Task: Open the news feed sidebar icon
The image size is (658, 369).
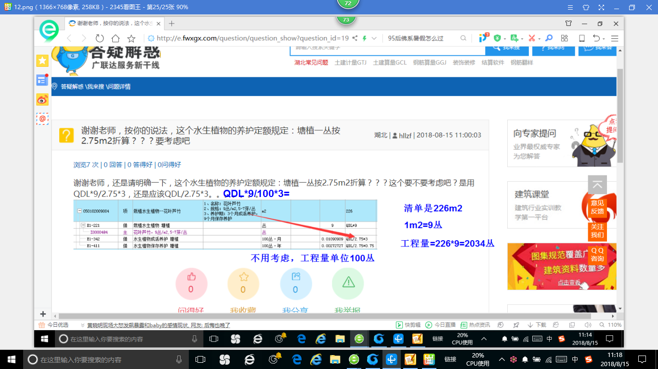Action: pos(42,80)
